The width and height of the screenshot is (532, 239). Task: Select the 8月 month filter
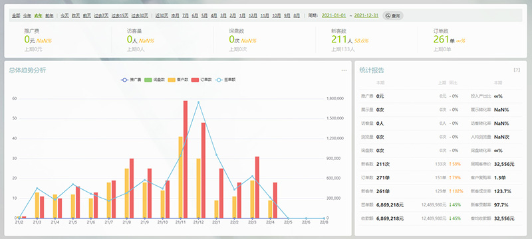point(297,15)
